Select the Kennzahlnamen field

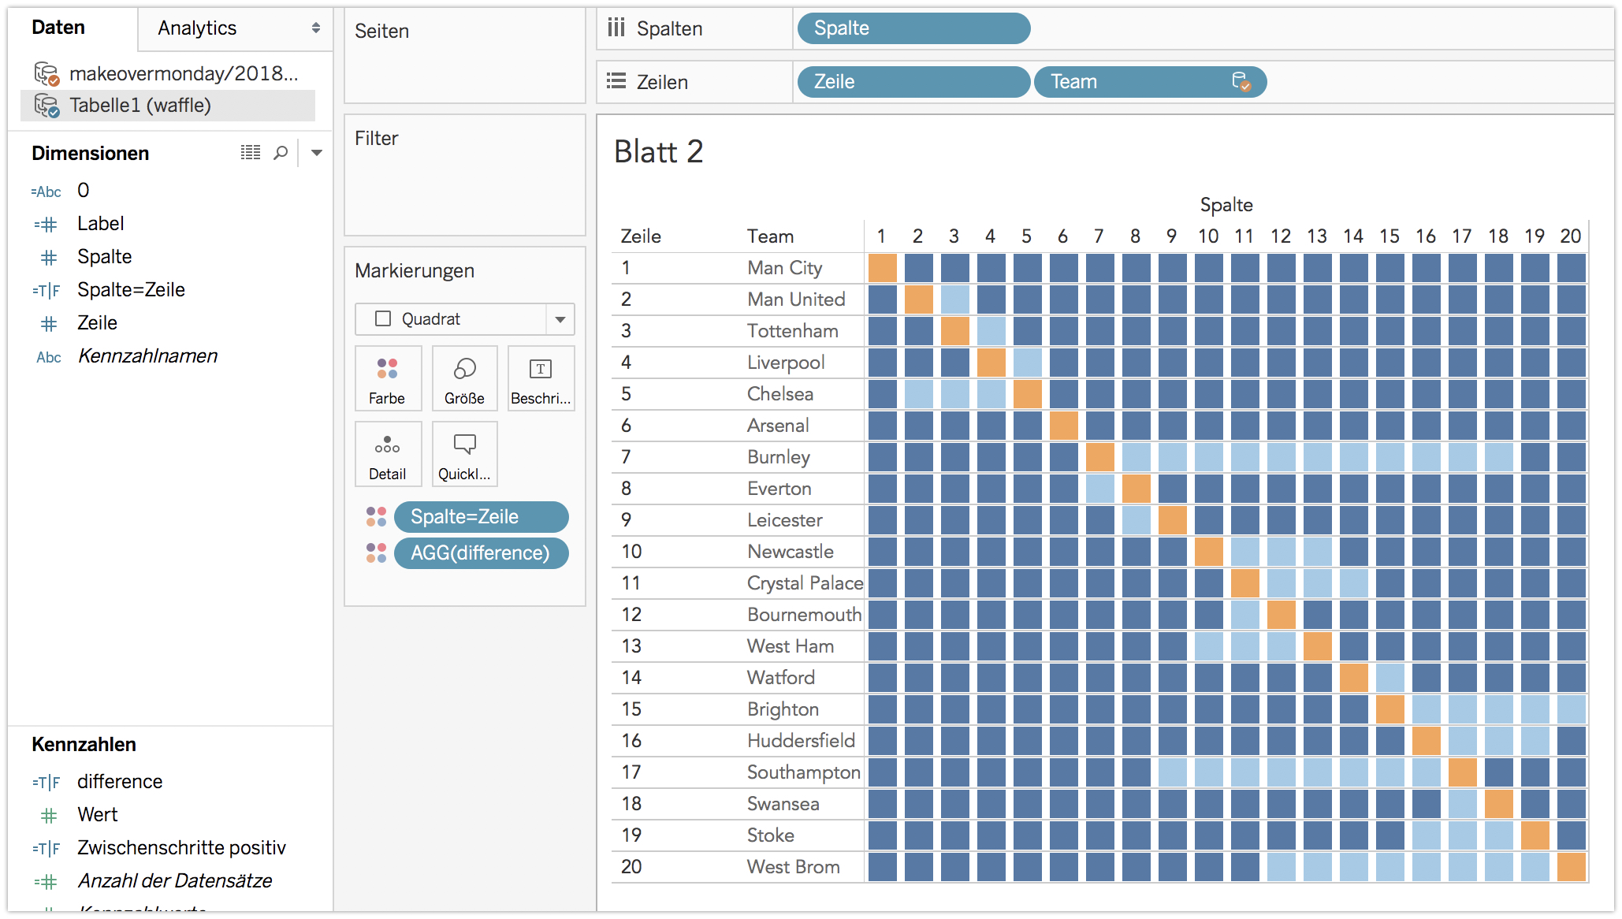[147, 356]
